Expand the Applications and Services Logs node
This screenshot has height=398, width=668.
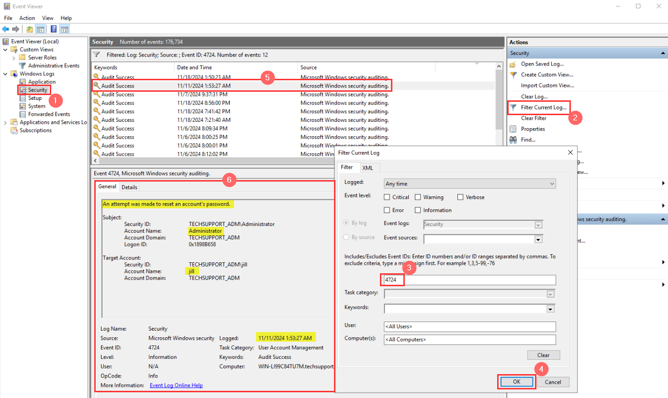pos(4,122)
